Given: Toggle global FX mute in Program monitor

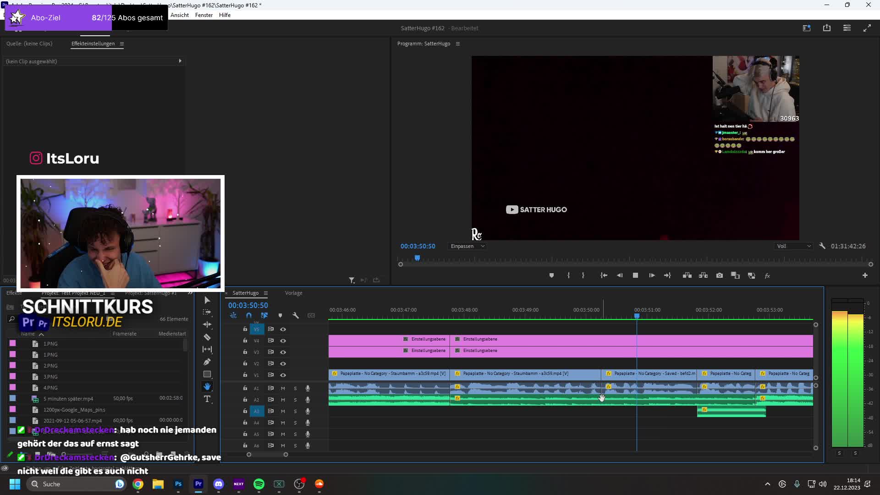Looking at the screenshot, I should click(767, 275).
